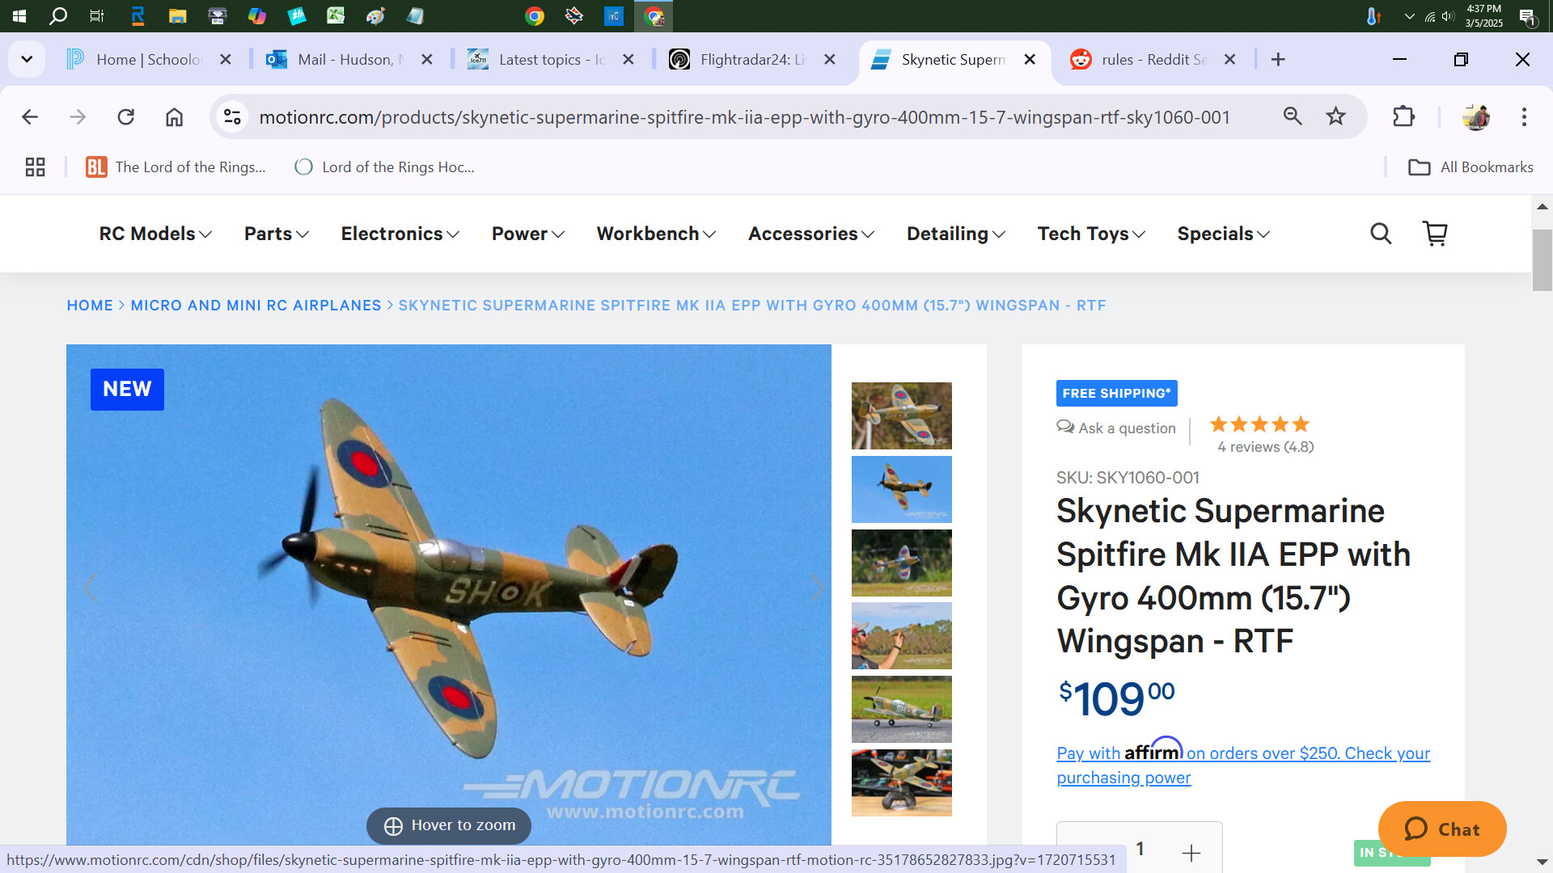
Task: Click the site search magnifier icon
Action: click(x=1381, y=234)
